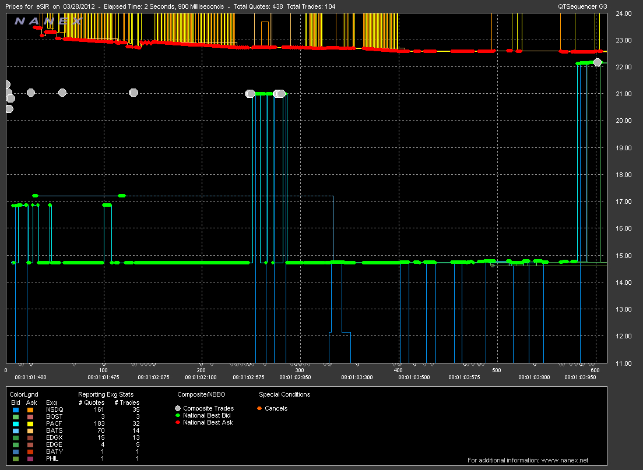Image resolution: width=643 pixels, height=470 pixels.
Task: Select the EDGE ask color swatch
Action: pyautogui.click(x=30, y=444)
